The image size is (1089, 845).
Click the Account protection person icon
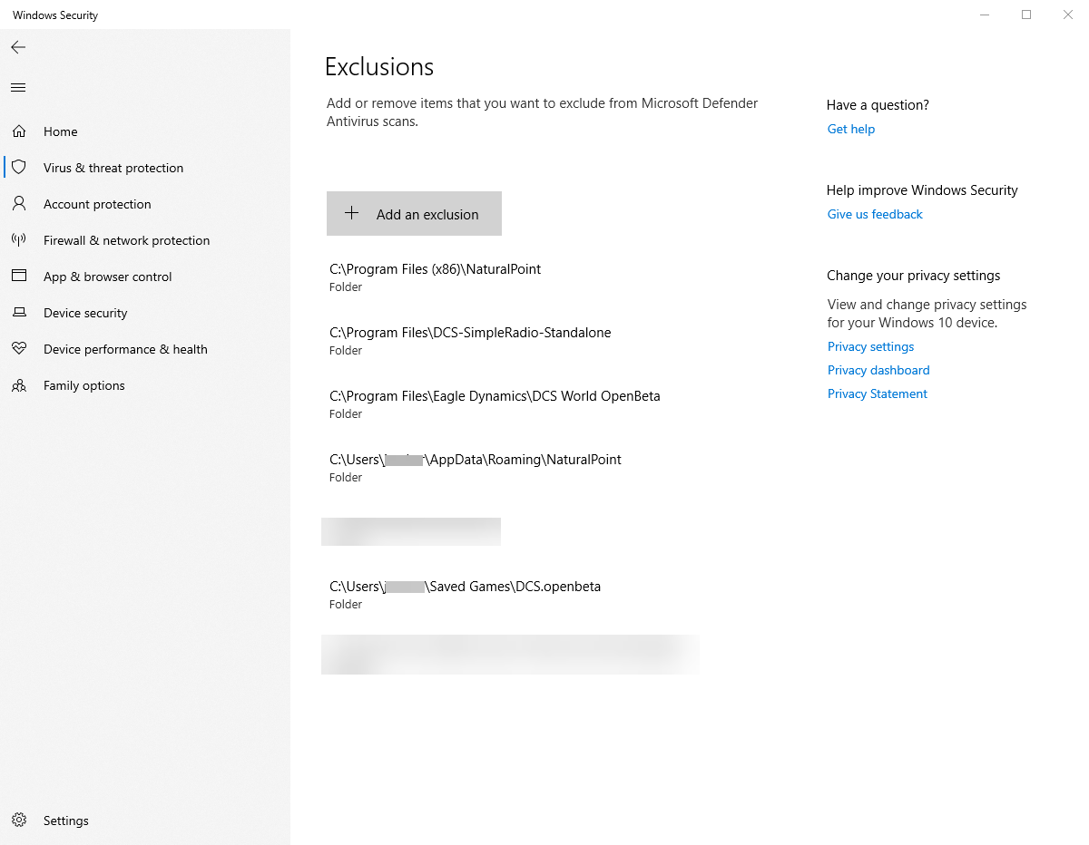[19, 204]
